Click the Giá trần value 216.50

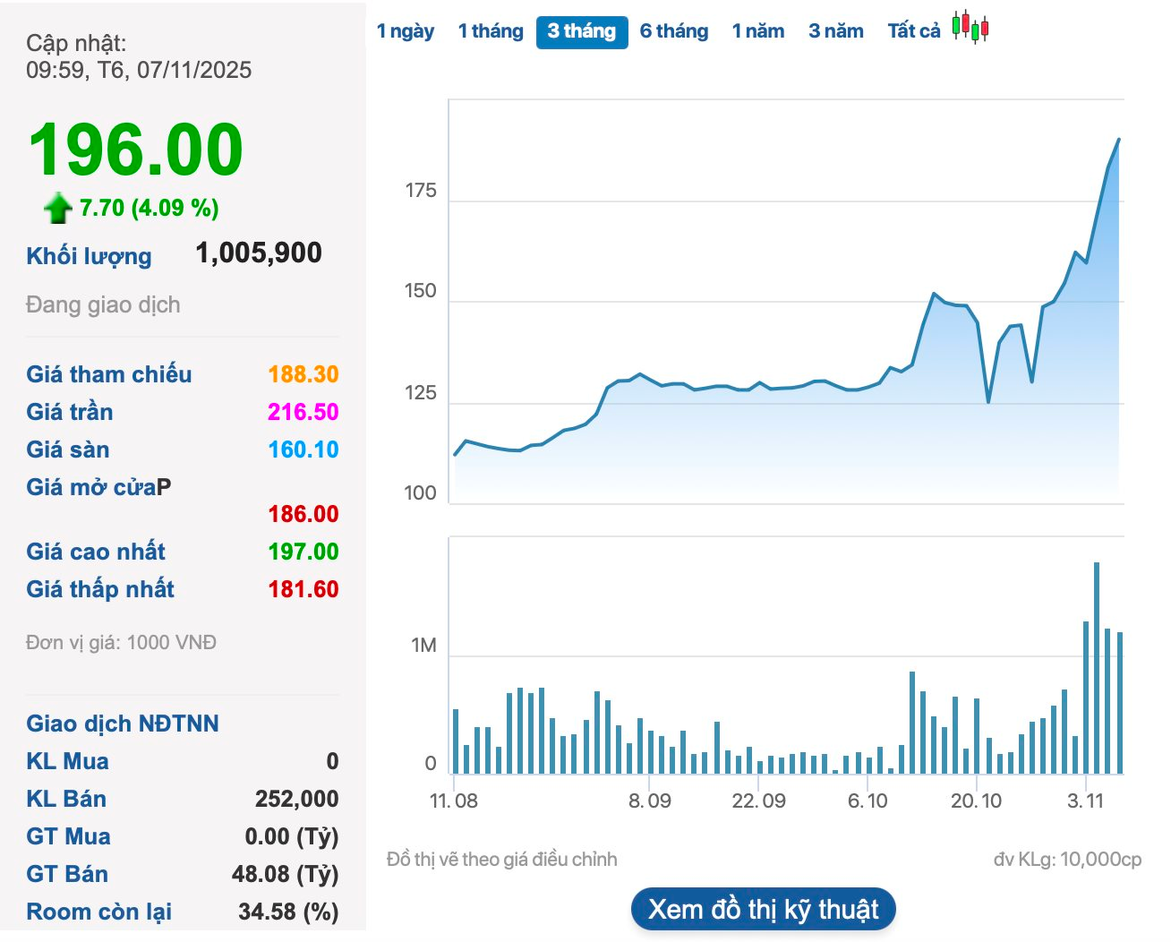click(x=303, y=412)
